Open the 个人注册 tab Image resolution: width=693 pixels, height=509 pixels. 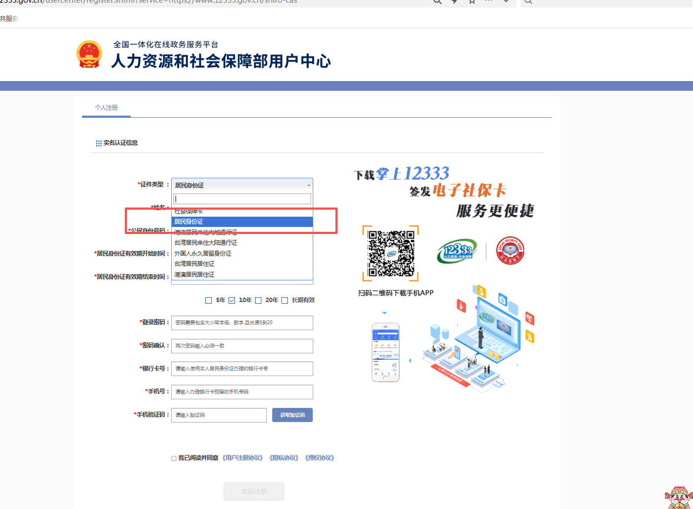[x=106, y=108]
